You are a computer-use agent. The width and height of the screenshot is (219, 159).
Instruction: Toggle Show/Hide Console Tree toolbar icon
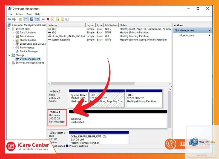[x=25, y=19]
